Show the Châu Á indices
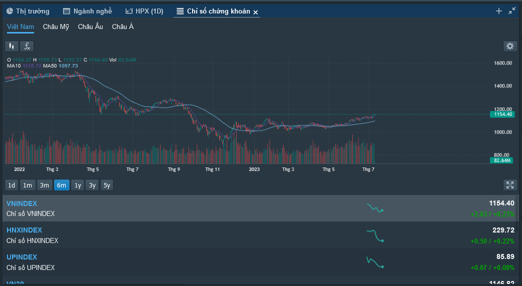The height and width of the screenshot is (286, 522). (x=123, y=26)
